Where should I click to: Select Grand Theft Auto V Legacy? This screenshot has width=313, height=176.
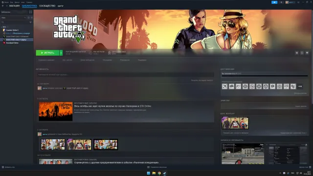[17, 40]
